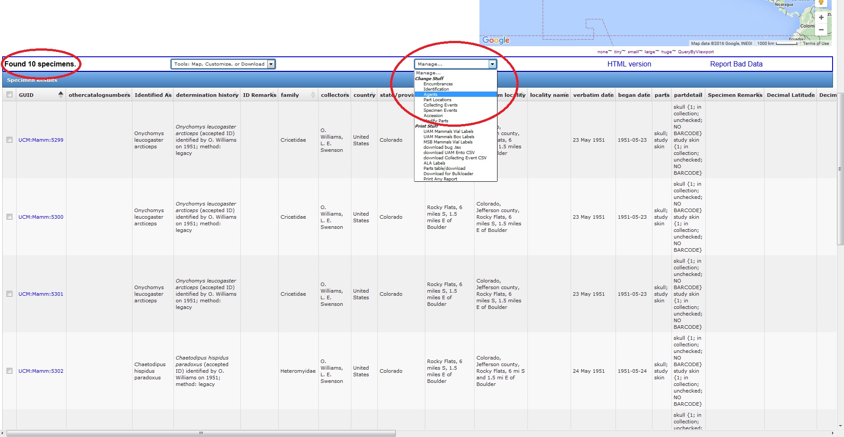Choose Parts table/download option
Screen dimensions: 844x437
pos(444,169)
